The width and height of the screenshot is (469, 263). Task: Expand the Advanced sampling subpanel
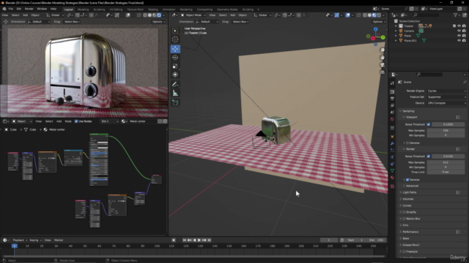(412, 186)
